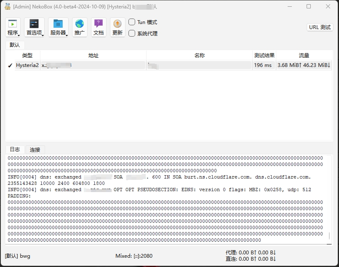339x267 pixels.
Task: Open 服务器 (Server) management icon
Action: coord(57,24)
